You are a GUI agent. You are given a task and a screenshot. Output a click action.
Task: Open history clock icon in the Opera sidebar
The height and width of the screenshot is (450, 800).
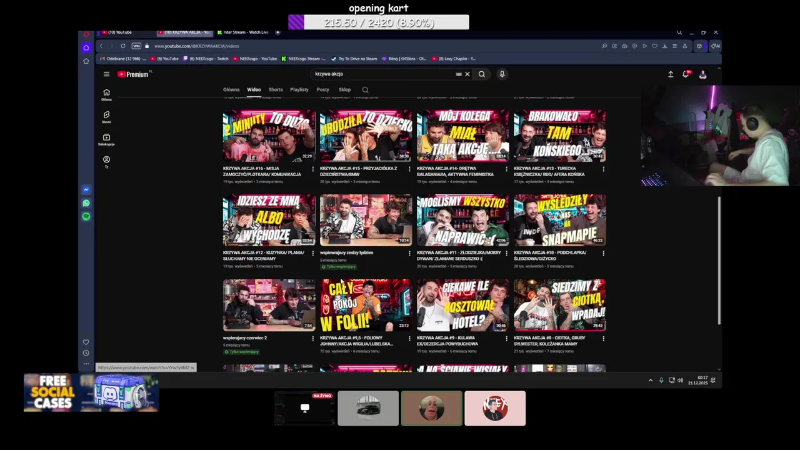pos(86,352)
